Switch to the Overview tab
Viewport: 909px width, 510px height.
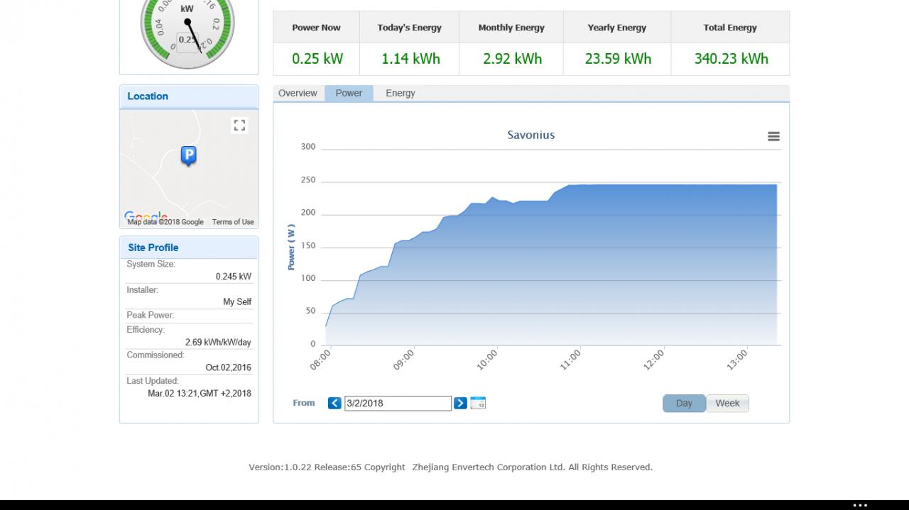(x=298, y=93)
